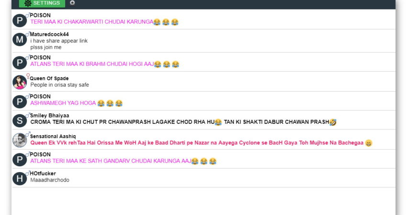Select POISON's message 'ASHWAMEGH YAG HOGA'

pos(63,103)
